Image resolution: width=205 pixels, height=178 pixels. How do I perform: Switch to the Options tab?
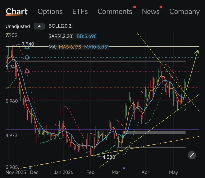(x=50, y=11)
